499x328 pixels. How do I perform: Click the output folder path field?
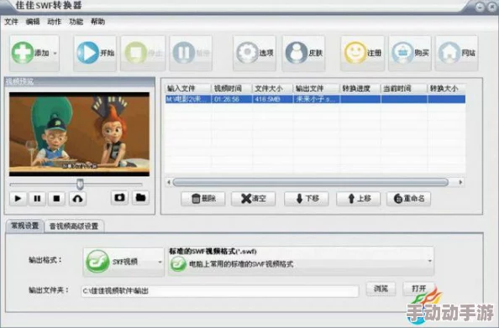coord(220,290)
